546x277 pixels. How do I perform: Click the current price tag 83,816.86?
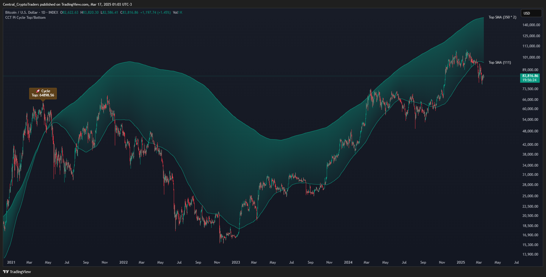pyautogui.click(x=530, y=78)
